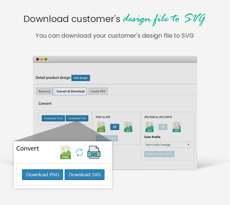Click the large Download SVG button in the callout
Screen dimensions: 230x205
[x=85, y=174]
